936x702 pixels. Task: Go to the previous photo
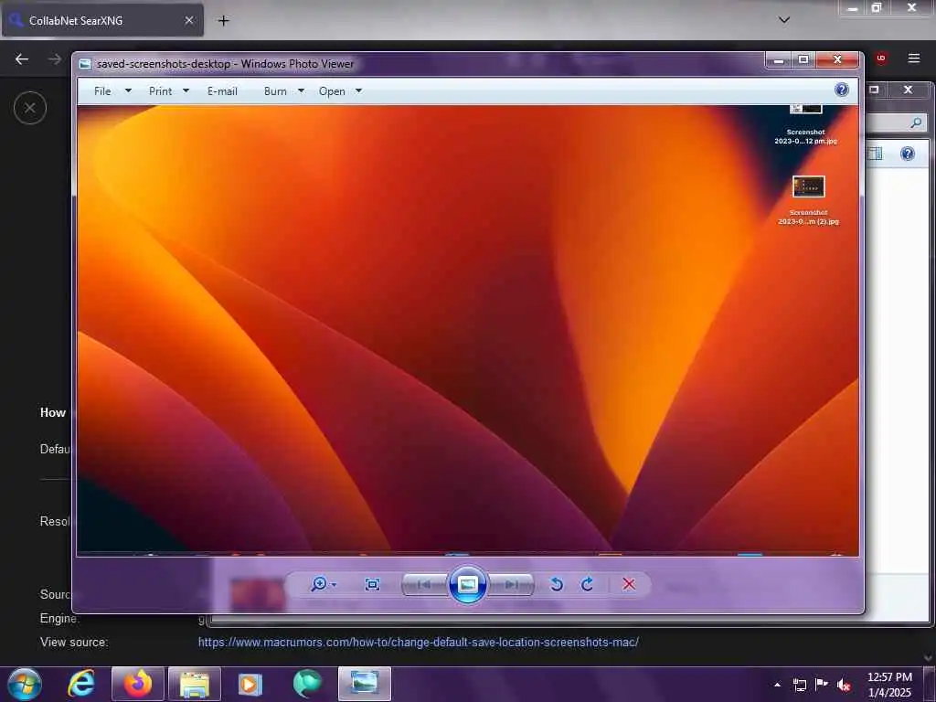point(425,584)
